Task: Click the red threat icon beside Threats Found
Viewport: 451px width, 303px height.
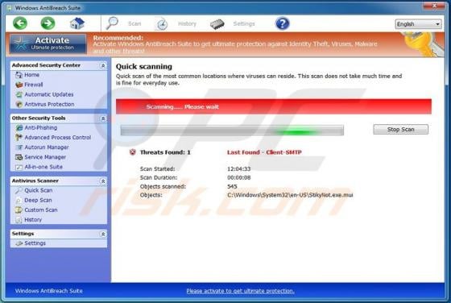Action: coord(132,152)
